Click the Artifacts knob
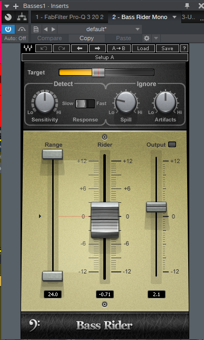The image size is (204, 340). (x=166, y=102)
